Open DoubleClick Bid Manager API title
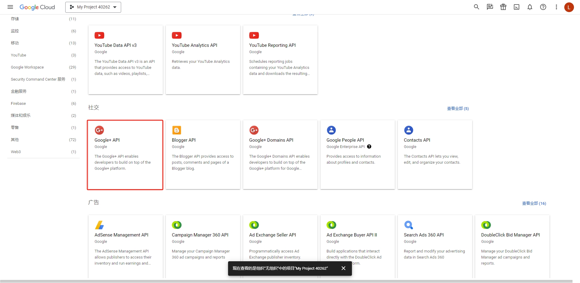The height and width of the screenshot is (283, 580). pyautogui.click(x=511, y=235)
